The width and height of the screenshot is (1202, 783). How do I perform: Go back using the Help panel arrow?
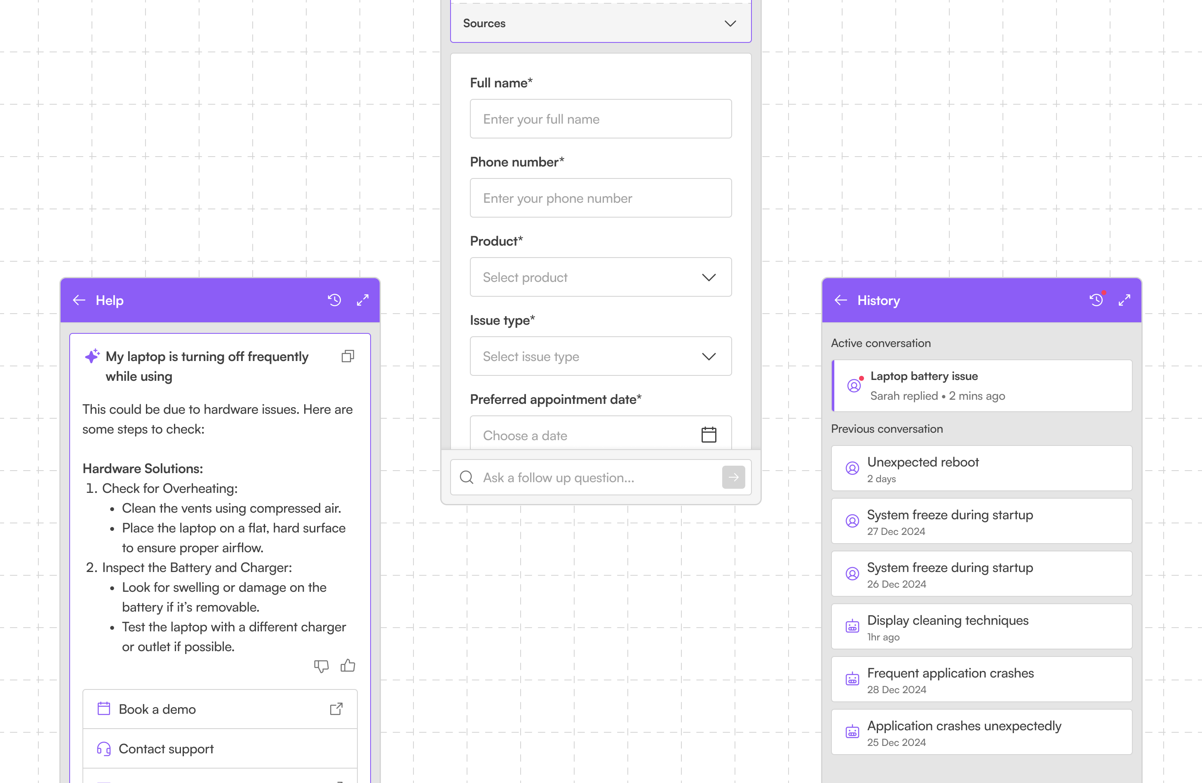[79, 300]
